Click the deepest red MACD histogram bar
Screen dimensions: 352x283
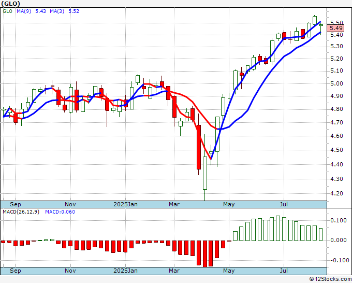[205, 254]
